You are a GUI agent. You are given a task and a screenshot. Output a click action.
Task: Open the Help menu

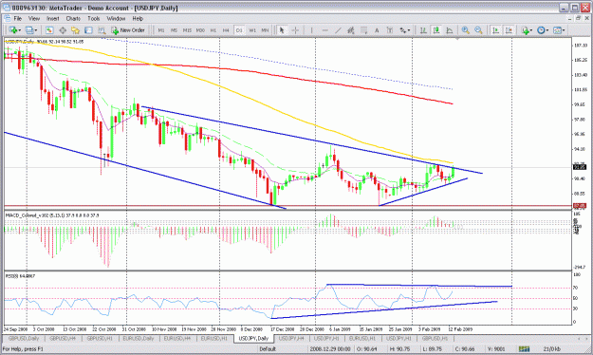tap(138, 19)
